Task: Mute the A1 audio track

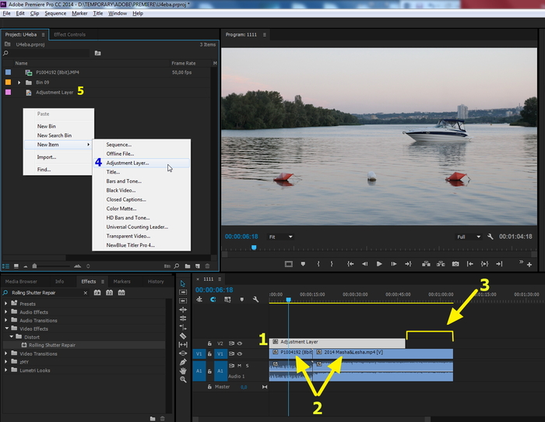Action: pyautogui.click(x=239, y=365)
